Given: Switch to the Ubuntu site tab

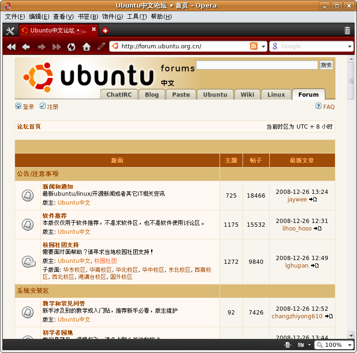Looking at the screenshot, I should pos(215,94).
